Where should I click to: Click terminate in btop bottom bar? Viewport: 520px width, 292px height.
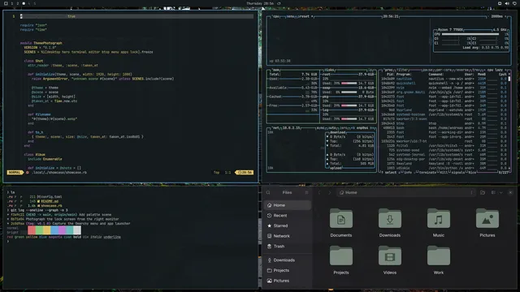pos(427,173)
